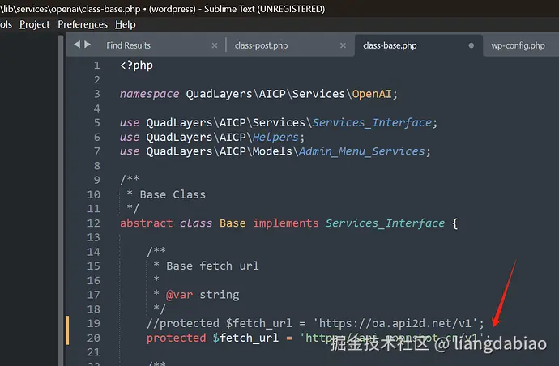The image size is (559, 366).
Task: Click the Base Class comment text
Action: point(173,194)
